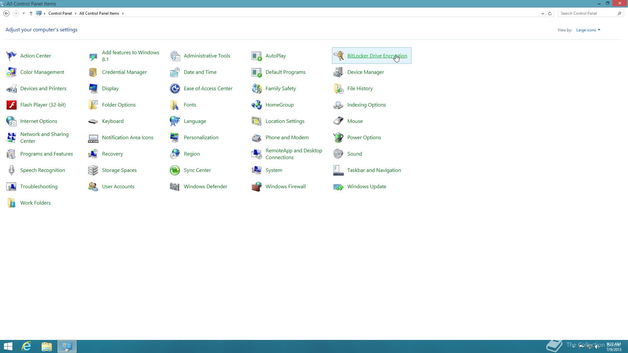The width and height of the screenshot is (628, 353).
Task: Open the Windows Update icon
Action: click(339, 187)
